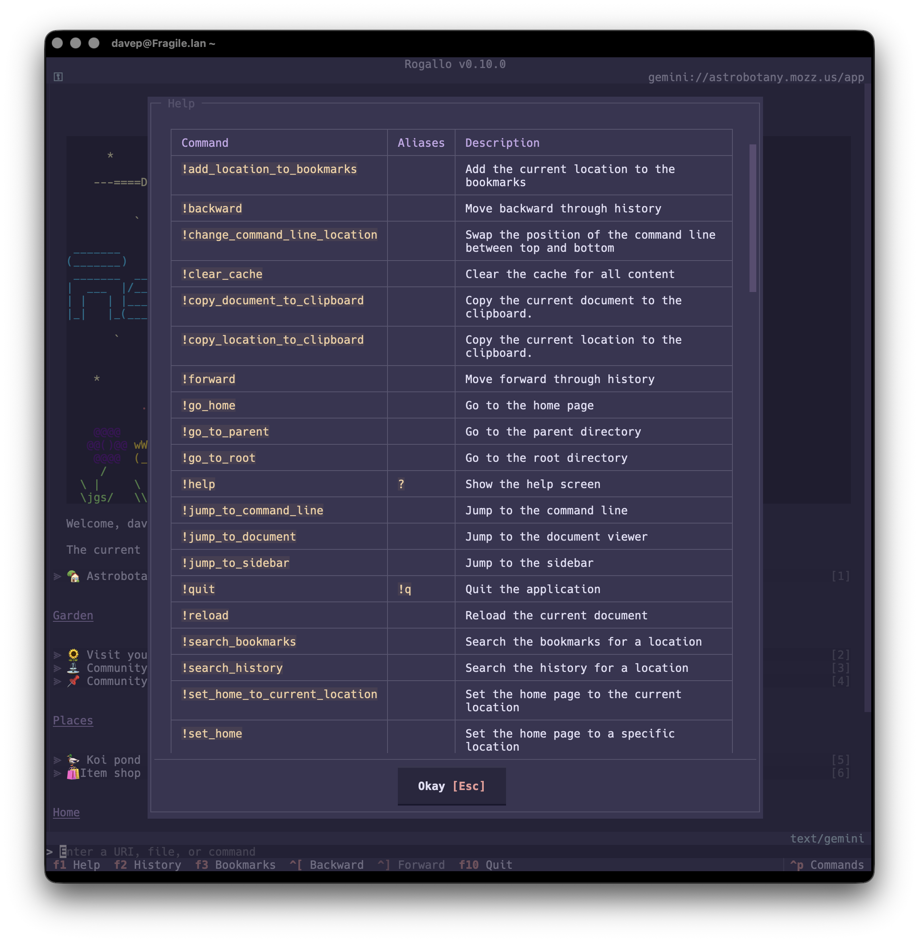This screenshot has width=919, height=942.
Task: Click the ? alias in the help row
Action: (x=401, y=484)
